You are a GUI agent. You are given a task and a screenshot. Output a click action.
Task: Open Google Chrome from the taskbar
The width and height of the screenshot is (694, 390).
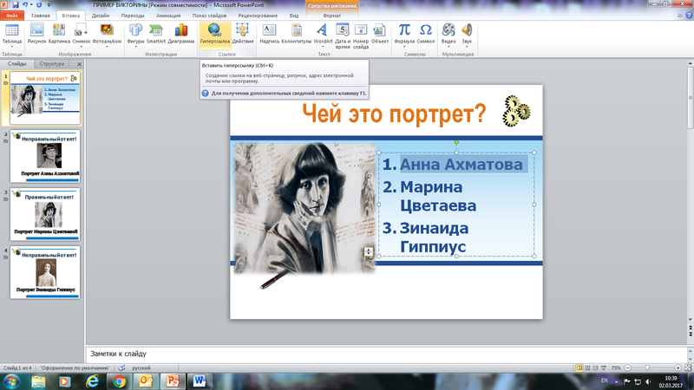119,380
